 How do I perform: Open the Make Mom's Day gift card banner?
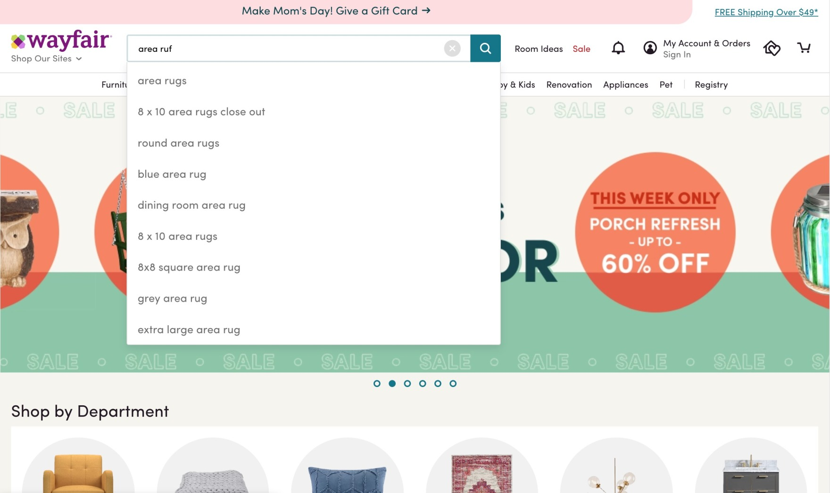336,10
